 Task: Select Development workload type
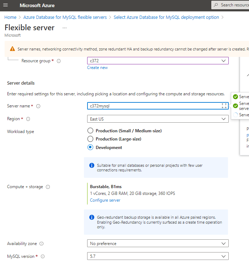90,147
